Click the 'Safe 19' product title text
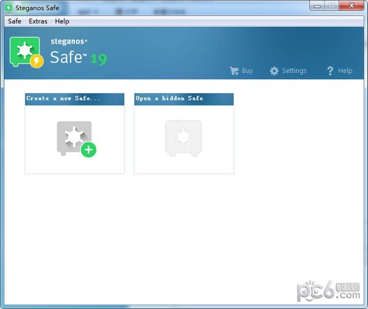 [x=79, y=58]
